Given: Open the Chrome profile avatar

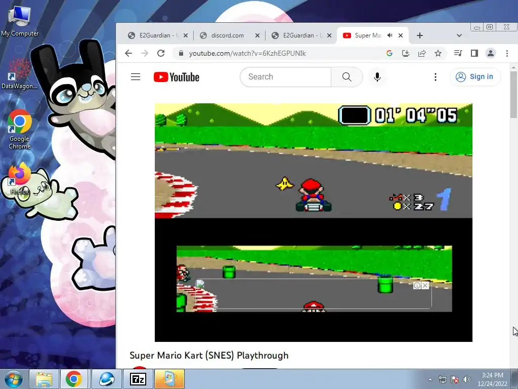Looking at the screenshot, I should (x=491, y=53).
